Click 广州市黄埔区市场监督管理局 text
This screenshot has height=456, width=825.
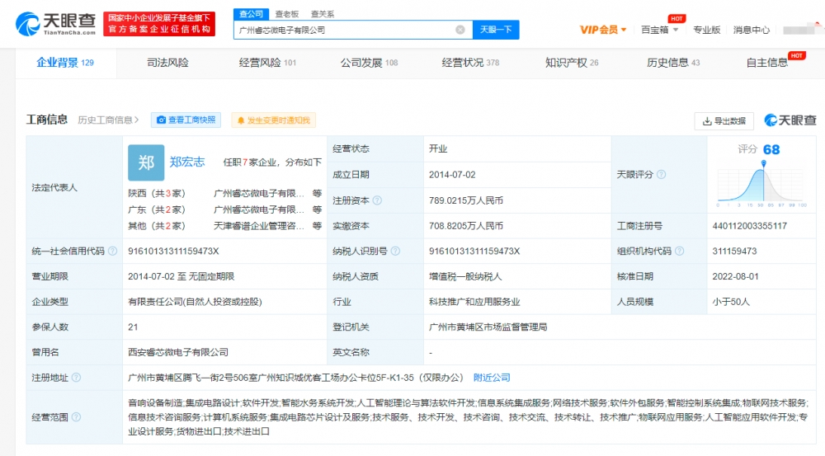point(488,327)
